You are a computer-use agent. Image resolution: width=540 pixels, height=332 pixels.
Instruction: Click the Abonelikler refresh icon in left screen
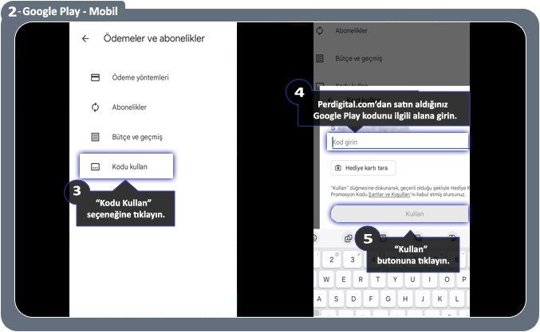pos(95,107)
